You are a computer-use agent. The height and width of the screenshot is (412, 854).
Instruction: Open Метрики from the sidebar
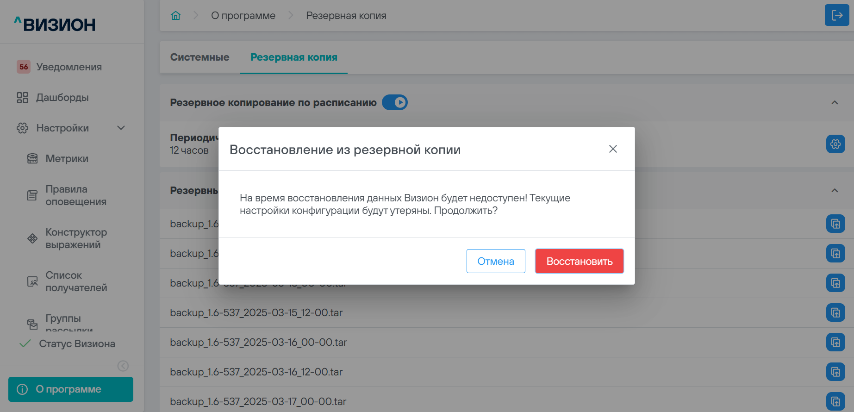[x=67, y=159]
